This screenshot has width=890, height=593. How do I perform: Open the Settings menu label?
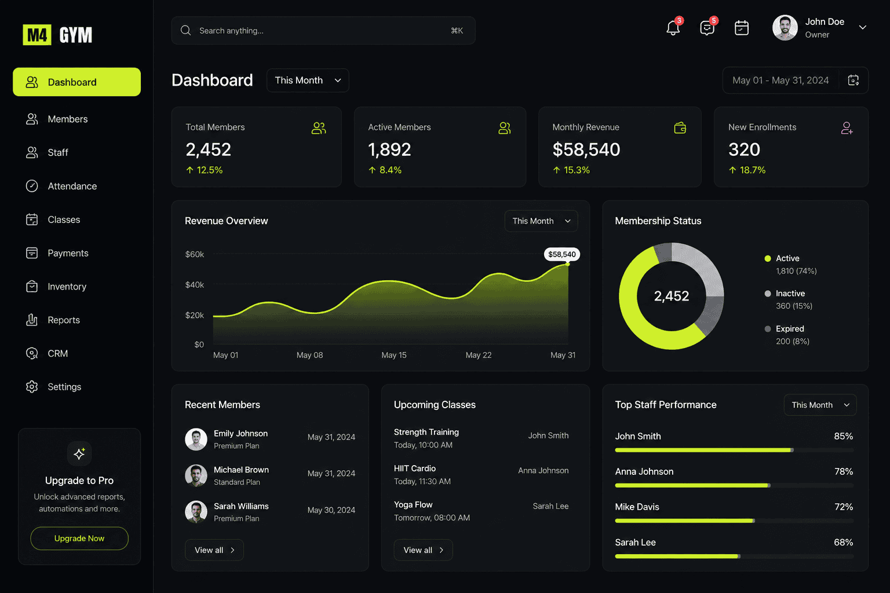[64, 387]
